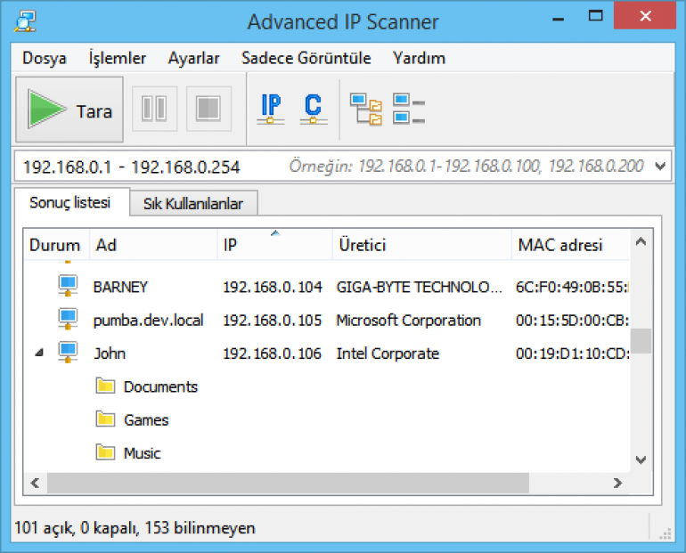Sort by the Üretici column header
The height and width of the screenshot is (553, 686).
pyautogui.click(x=421, y=245)
